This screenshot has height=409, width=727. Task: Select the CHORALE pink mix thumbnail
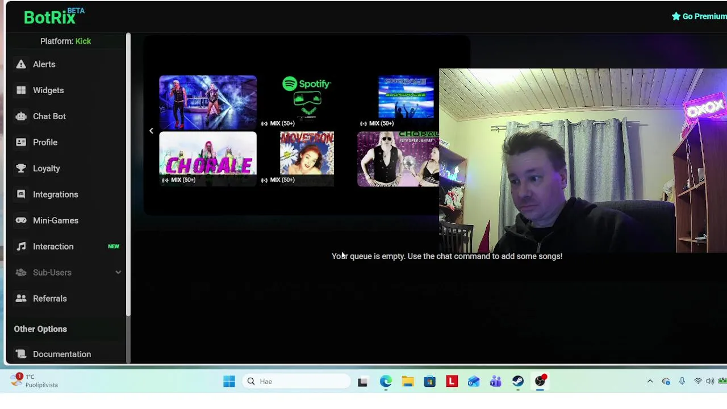pos(208,158)
